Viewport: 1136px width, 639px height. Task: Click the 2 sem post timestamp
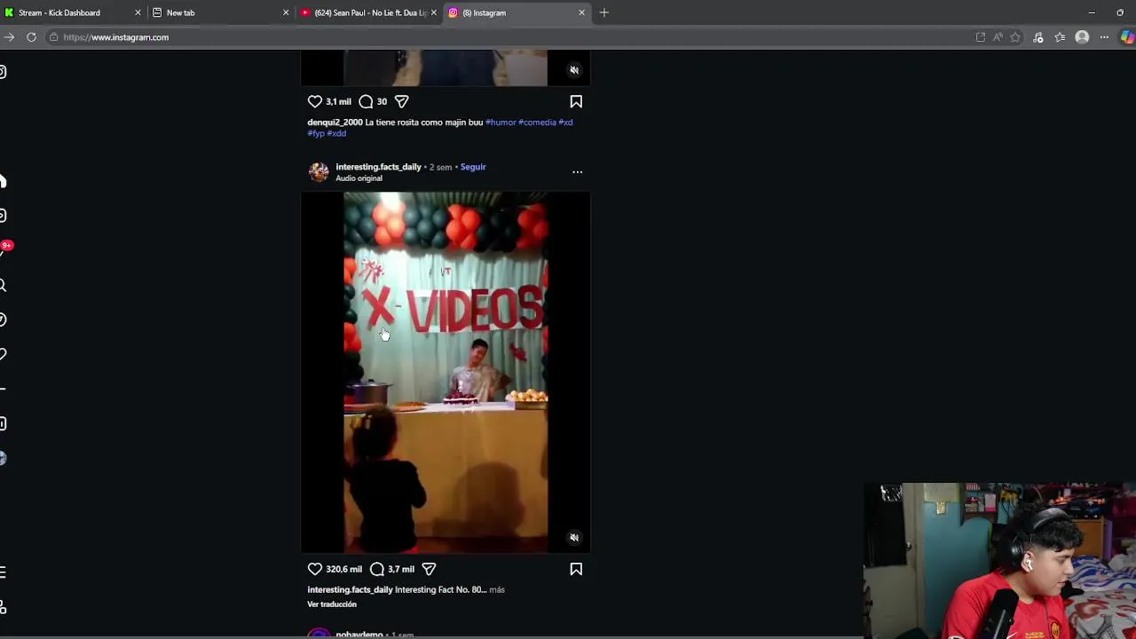440,167
